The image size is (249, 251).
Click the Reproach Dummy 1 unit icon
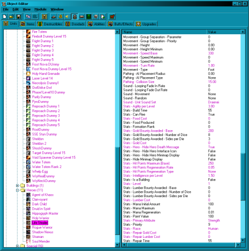click(x=28, y=106)
